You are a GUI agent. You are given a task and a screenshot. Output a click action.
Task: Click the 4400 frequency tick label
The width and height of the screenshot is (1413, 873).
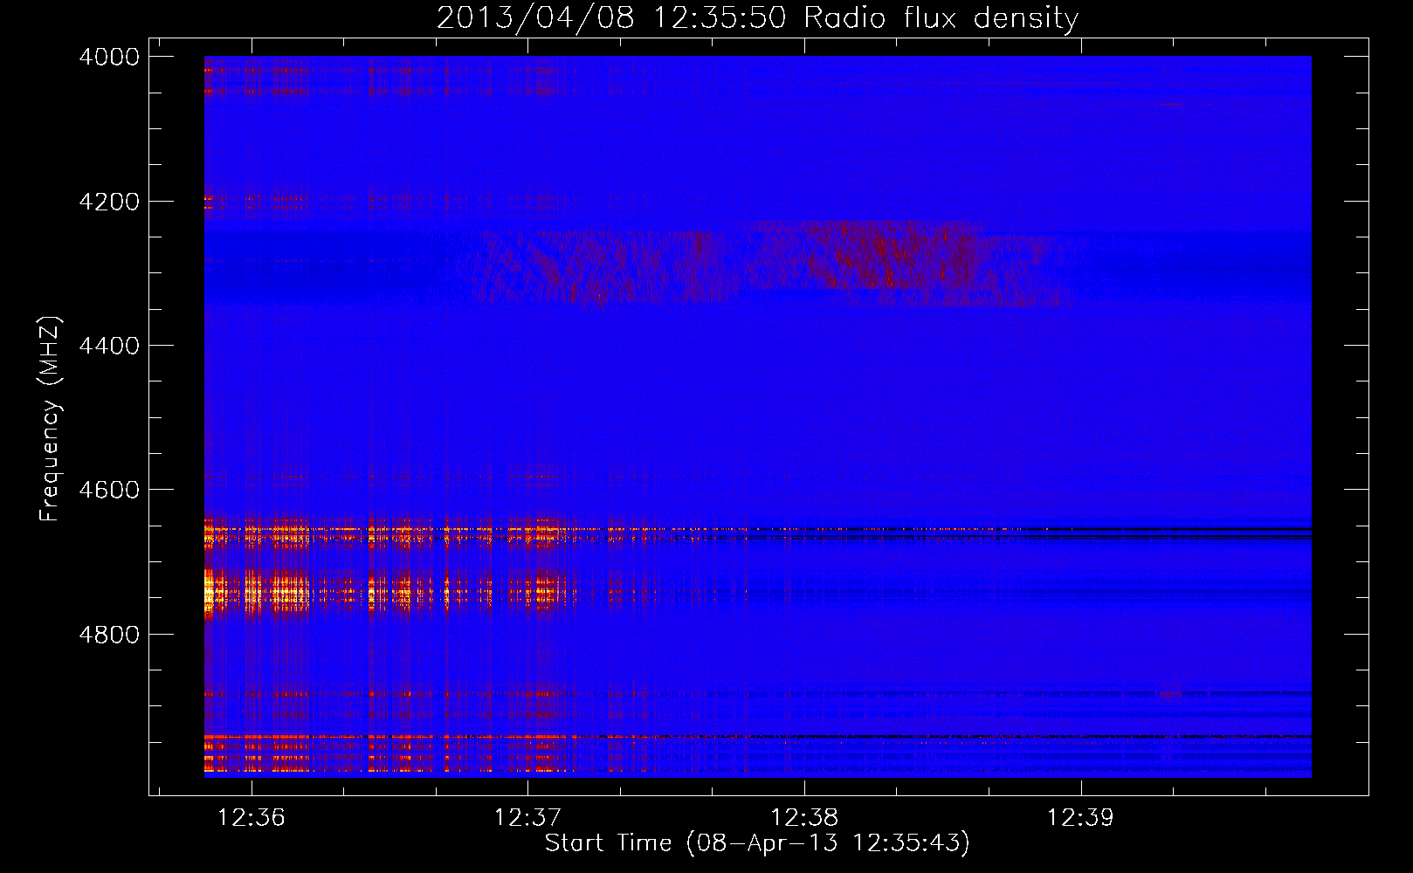(x=109, y=346)
